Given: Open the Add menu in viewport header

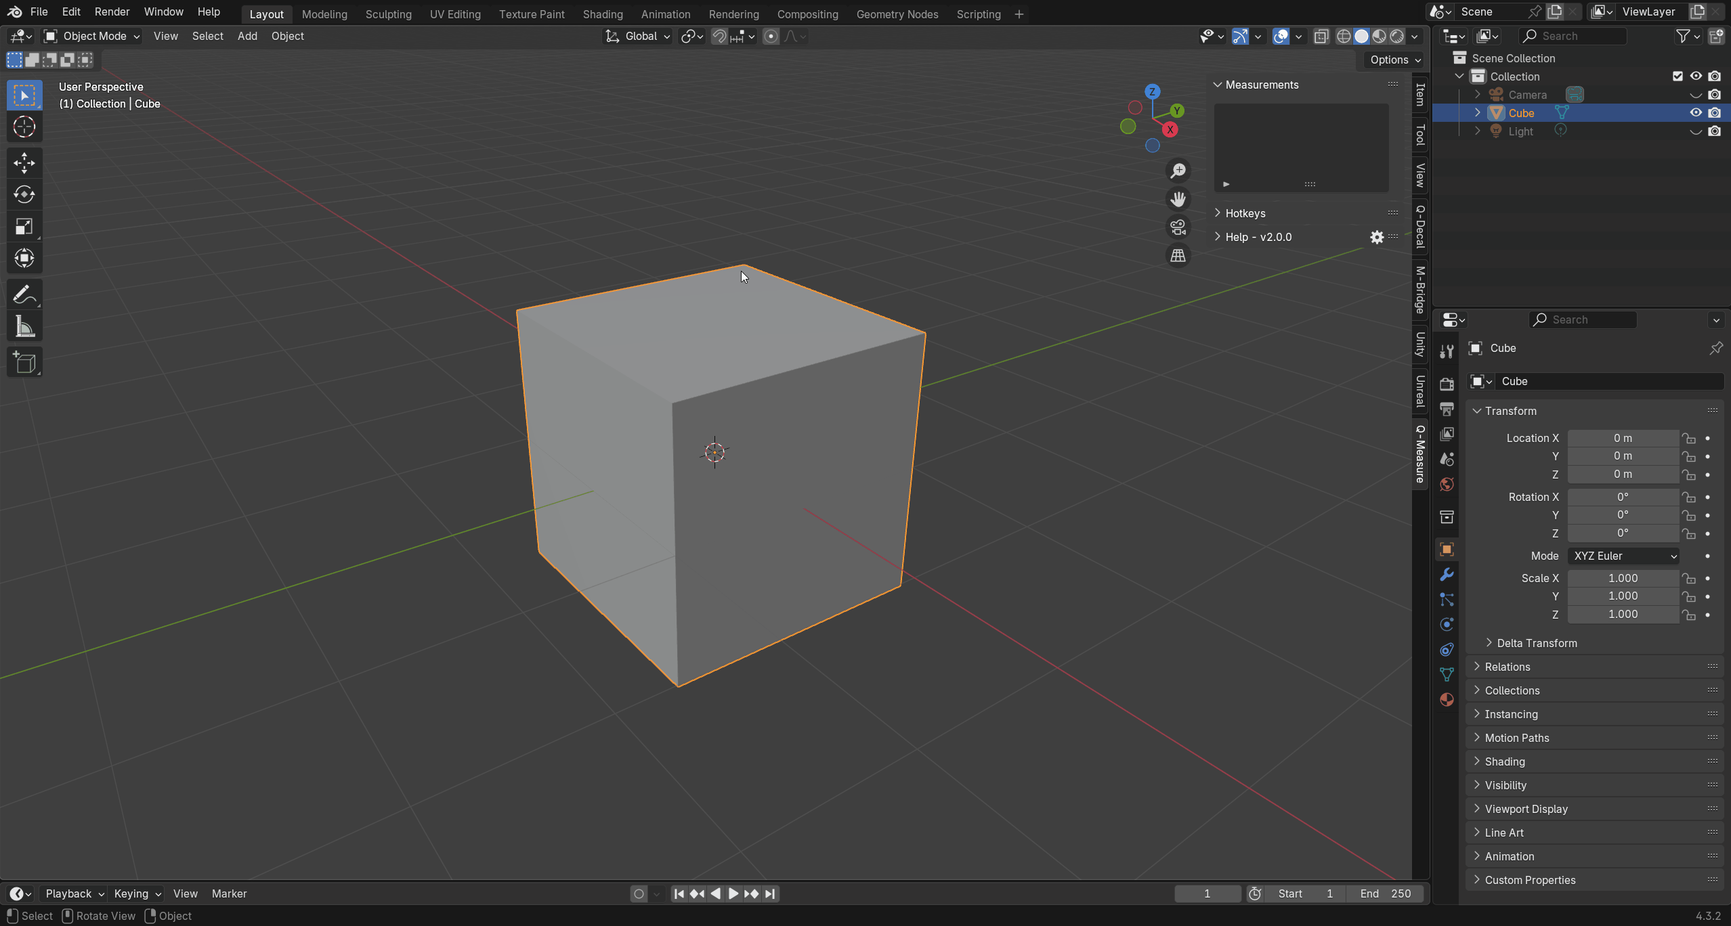Looking at the screenshot, I should (x=247, y=37).
